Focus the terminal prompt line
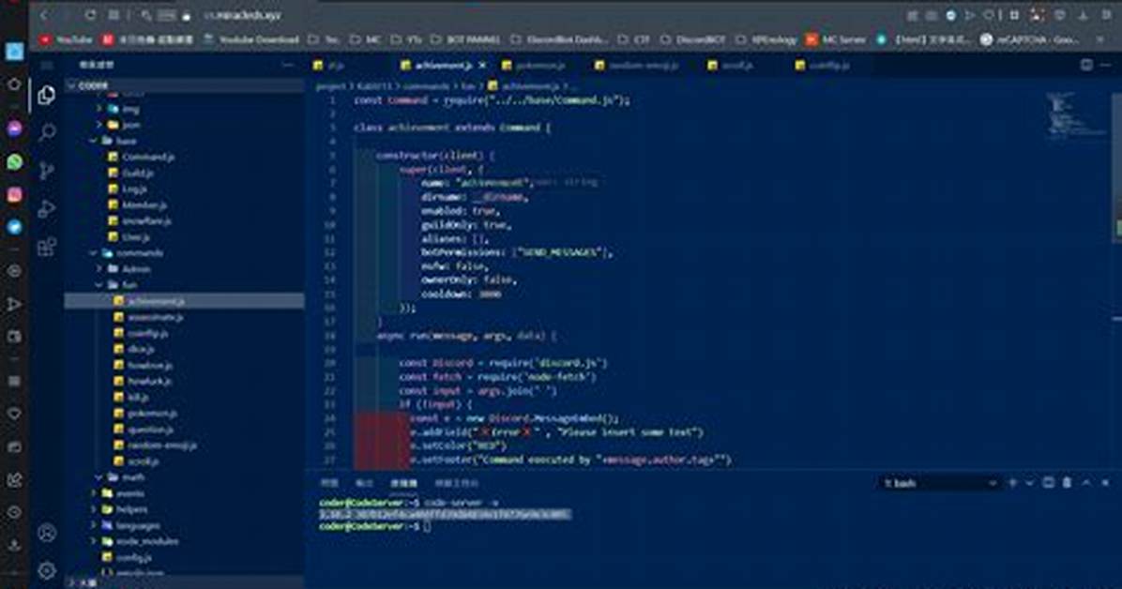Viewport: 1122px width, 589px height. pos(375,526)
